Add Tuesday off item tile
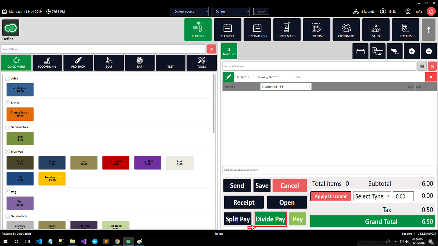Screen dimensions: 438x246 (52, 179)
